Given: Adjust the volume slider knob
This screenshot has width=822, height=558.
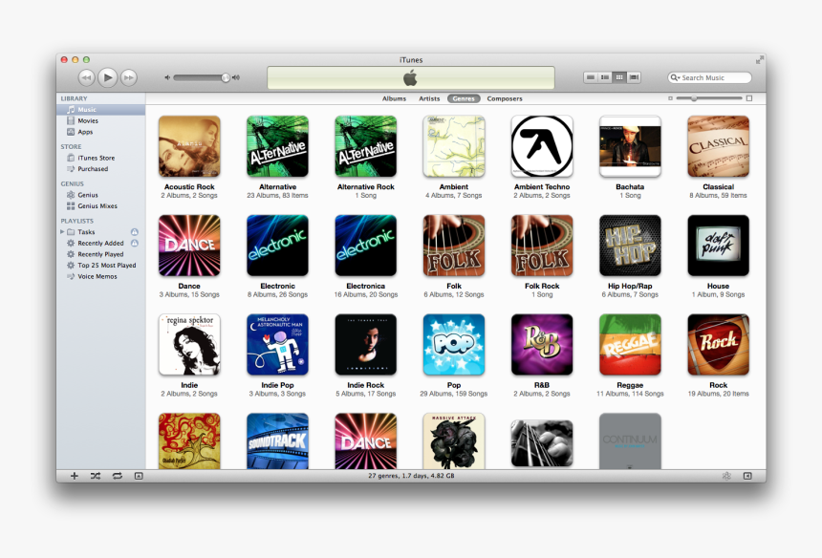Looking at the screenshot, I should click(226, 77).
